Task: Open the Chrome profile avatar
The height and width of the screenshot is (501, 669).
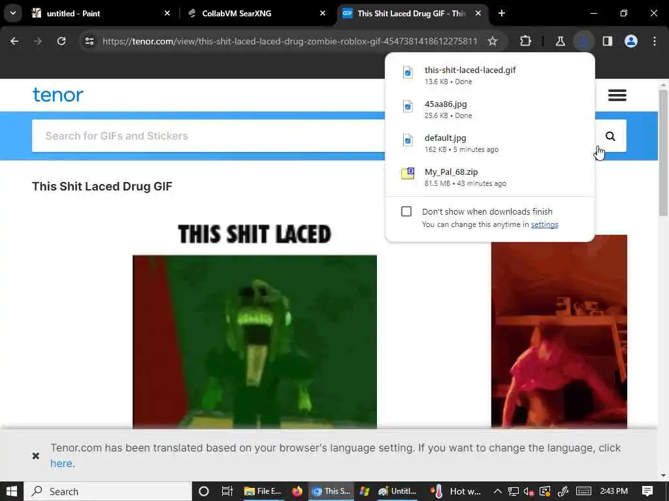Action: tap(631, 41)
